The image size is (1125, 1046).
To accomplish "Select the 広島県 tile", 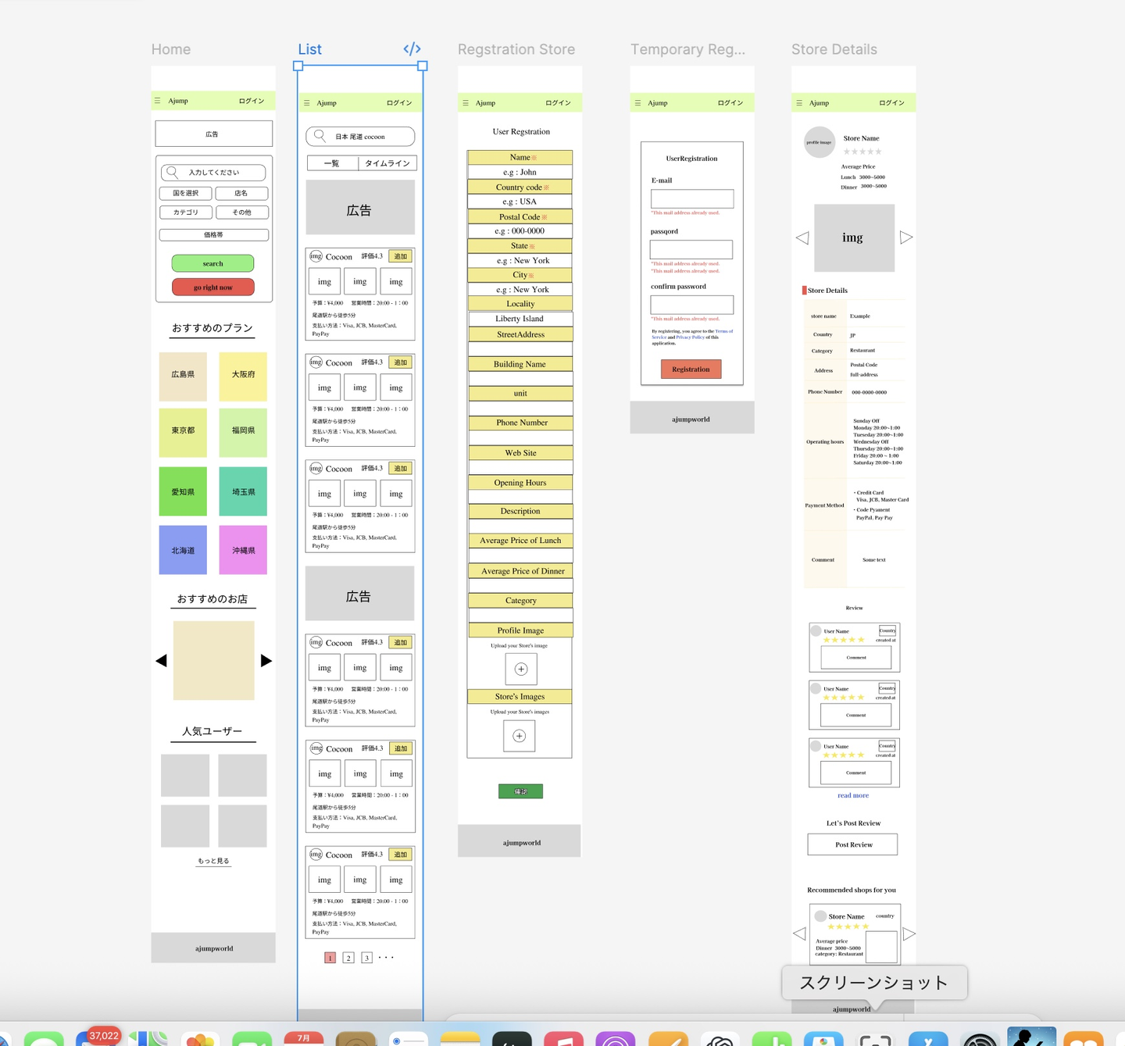I will (x=183, y=377).
